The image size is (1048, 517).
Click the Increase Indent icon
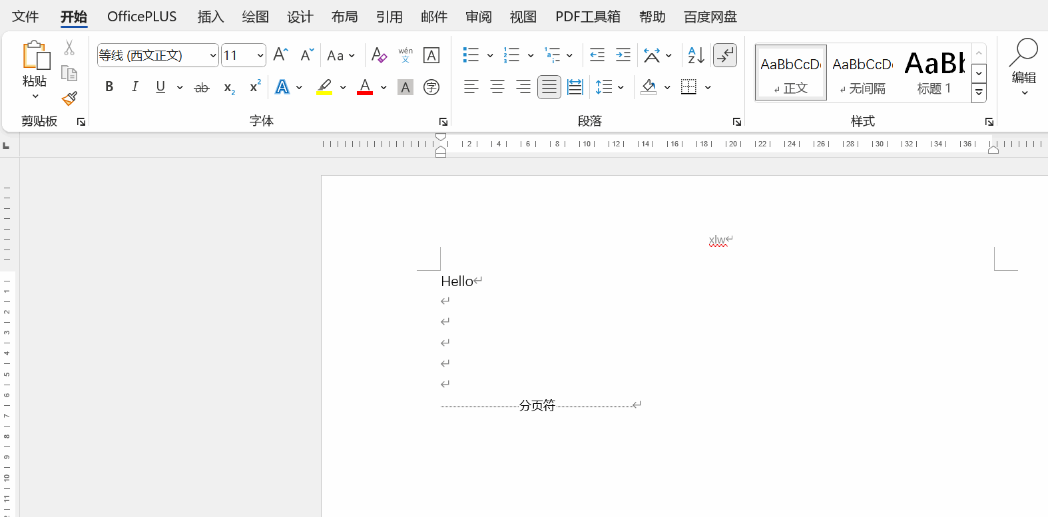pyautogui.click(x=623, y=55)
